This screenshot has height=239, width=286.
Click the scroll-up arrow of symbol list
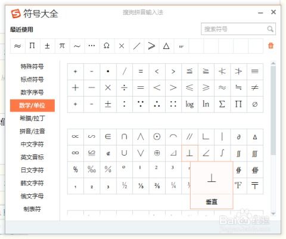(x=273, y=63)
